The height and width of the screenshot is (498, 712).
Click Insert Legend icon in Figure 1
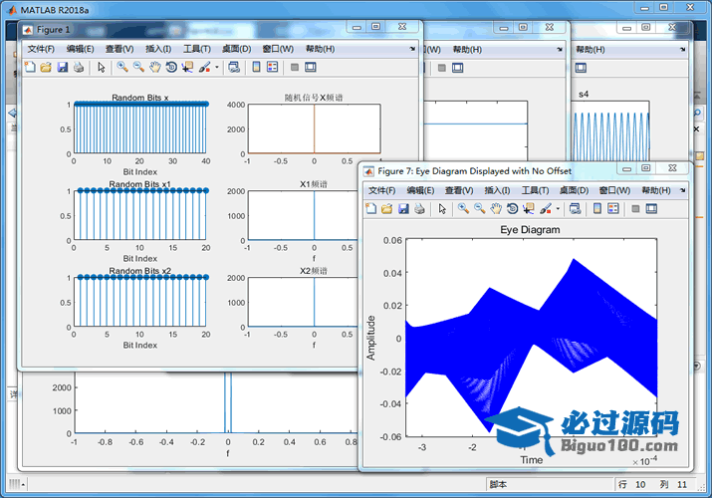(x=273, y=68)
